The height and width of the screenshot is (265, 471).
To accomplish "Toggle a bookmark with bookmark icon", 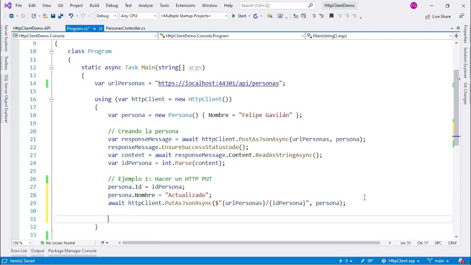I will point(332,16).
